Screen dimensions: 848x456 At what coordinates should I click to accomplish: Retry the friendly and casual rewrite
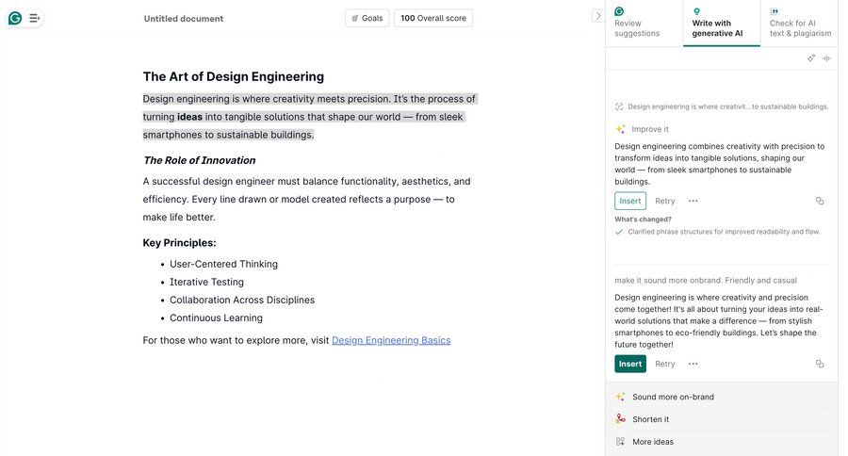pyautogui.click(x=664, y=364)
